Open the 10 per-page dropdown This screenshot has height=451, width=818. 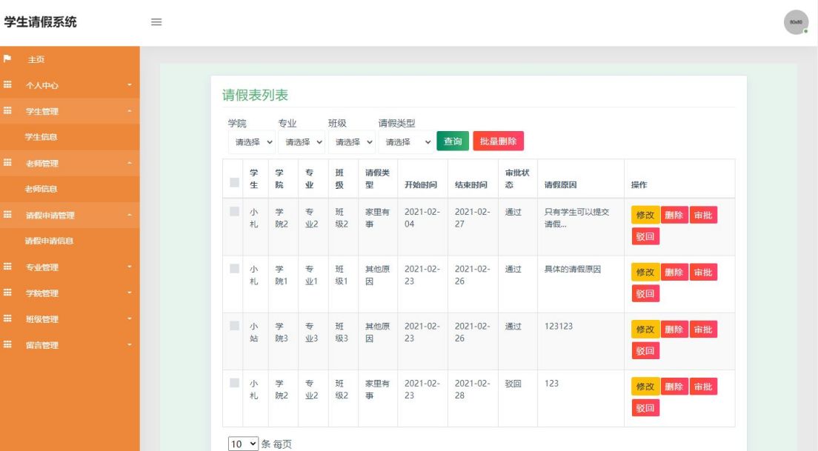(243, 444)
